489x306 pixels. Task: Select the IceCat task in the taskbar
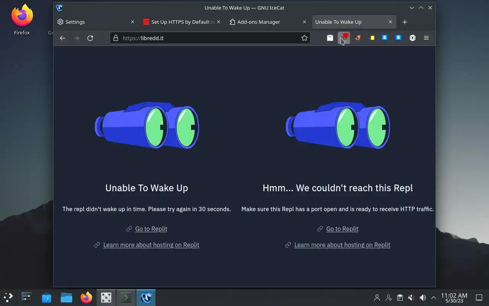point(146,297)
